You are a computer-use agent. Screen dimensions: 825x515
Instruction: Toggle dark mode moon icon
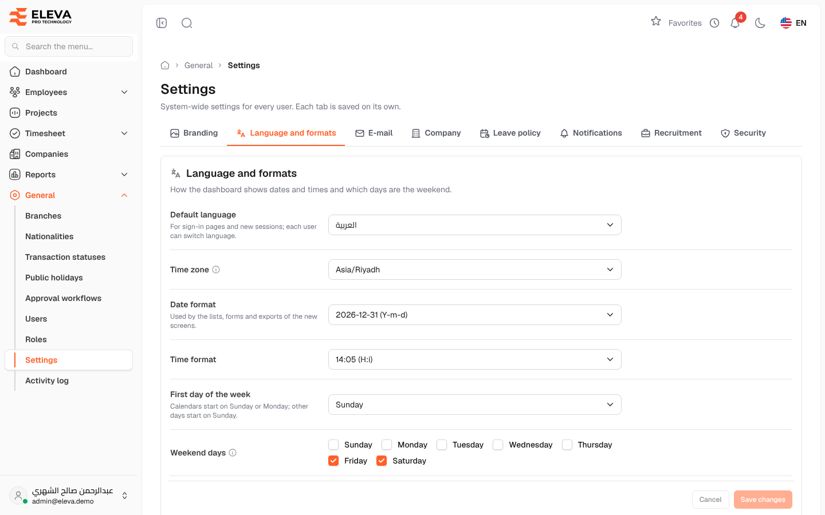click(760, 23)
